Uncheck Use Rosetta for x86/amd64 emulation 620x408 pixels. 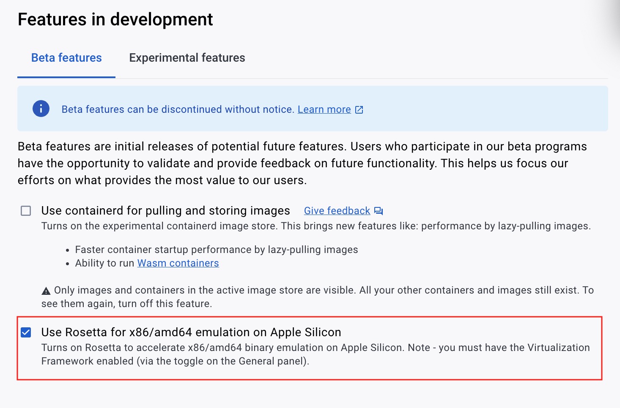pyautogui.click(x=26, y=332)
